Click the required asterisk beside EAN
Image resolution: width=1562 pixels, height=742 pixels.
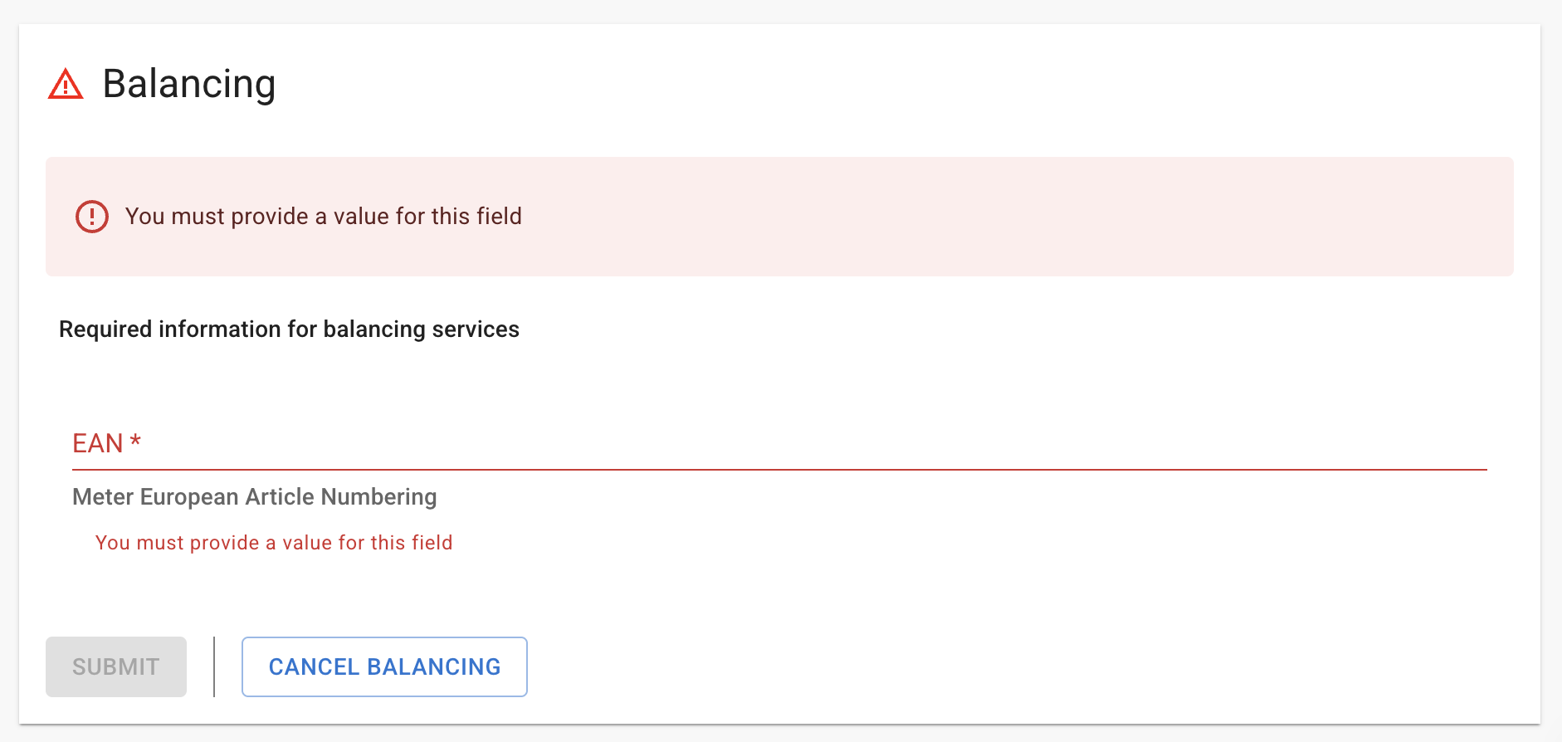coord(135,441)
